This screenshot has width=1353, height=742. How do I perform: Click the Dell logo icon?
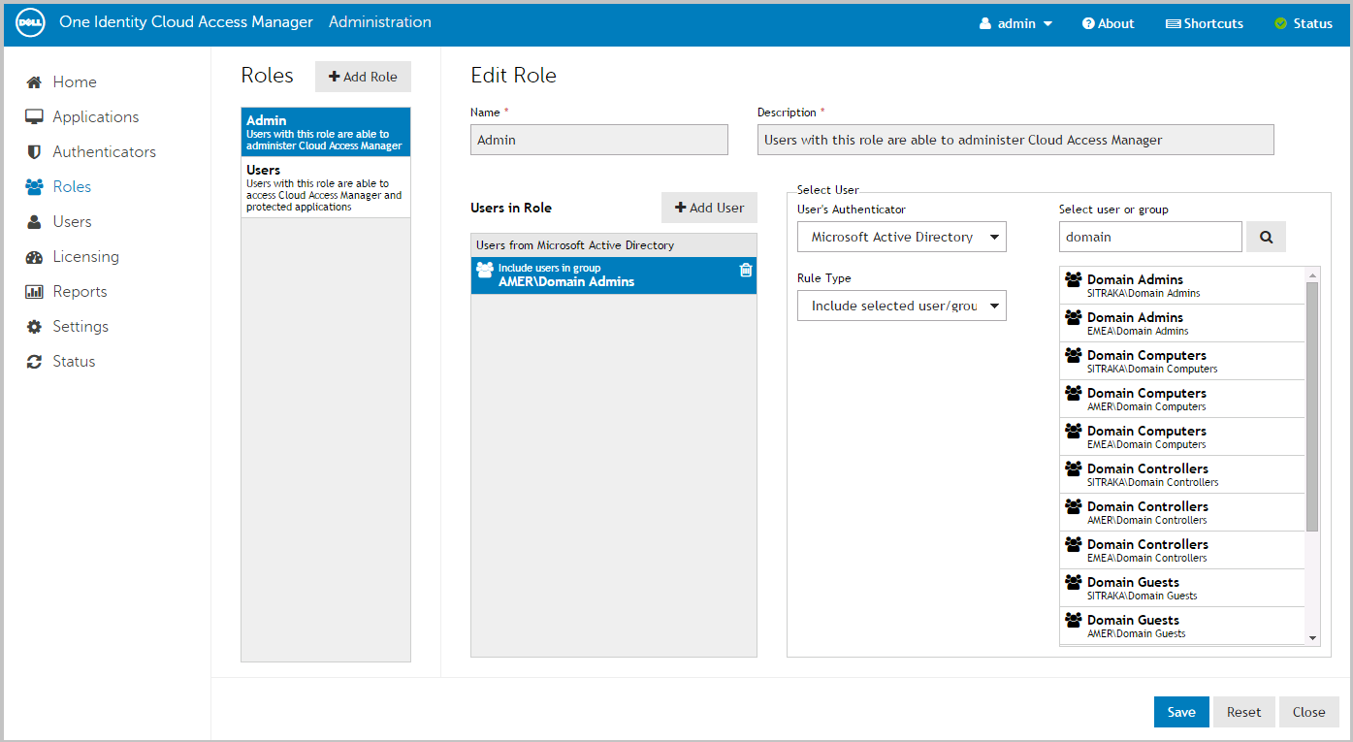pos(32,23)
